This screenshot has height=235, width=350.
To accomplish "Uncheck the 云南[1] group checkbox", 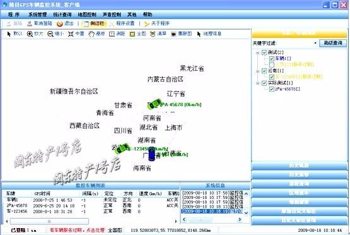I will point(264,71).
